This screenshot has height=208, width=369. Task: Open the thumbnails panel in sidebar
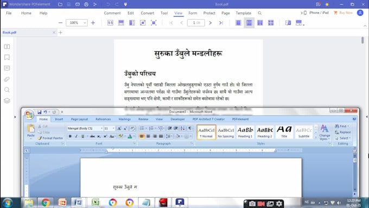tap(7, 47)
